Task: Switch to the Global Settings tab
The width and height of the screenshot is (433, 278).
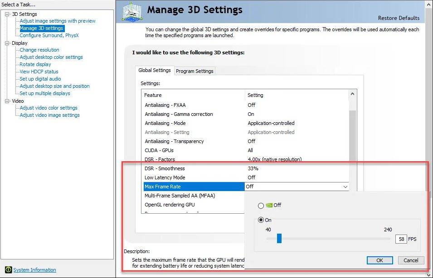Action: (155, 71)
